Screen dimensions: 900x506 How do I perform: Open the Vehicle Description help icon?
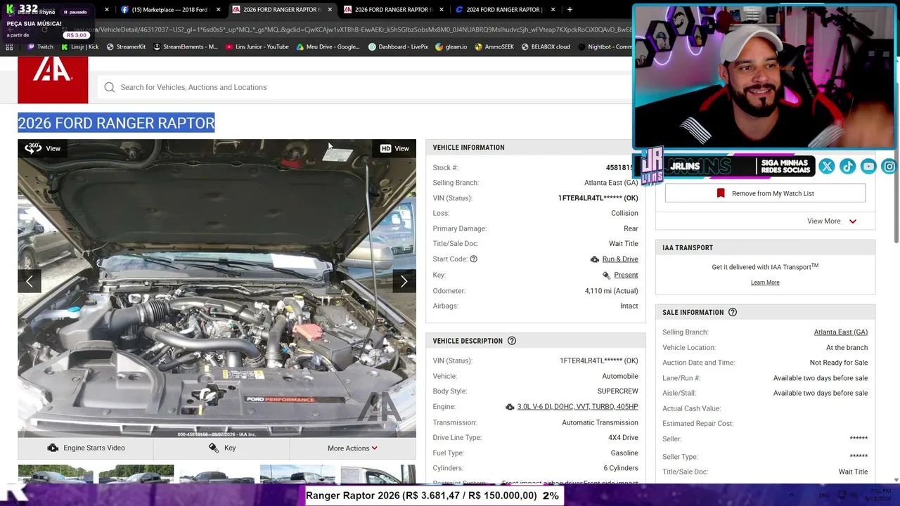point(512,341)
